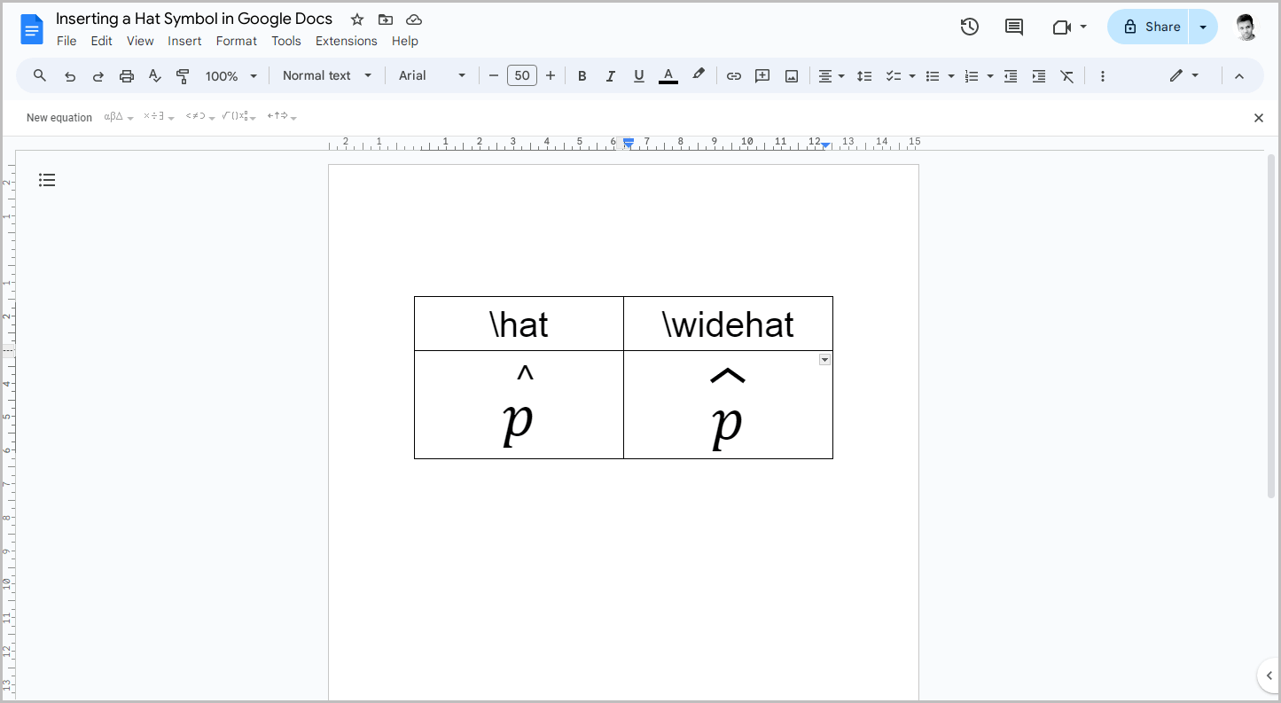Viewport: 1281px width, 703px height.
Task: Clear formatting with the toolbar icon
Action: (1066, 75)
